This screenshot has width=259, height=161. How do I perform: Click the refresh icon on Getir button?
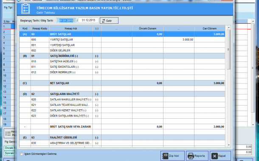pyautogui.click(x=104, y=21)
